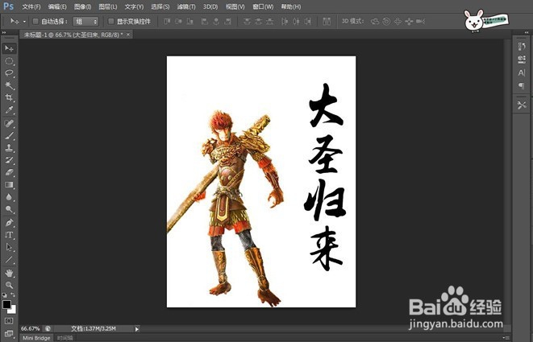
Task: Open the History panel icon
Action: coord(522,47)
